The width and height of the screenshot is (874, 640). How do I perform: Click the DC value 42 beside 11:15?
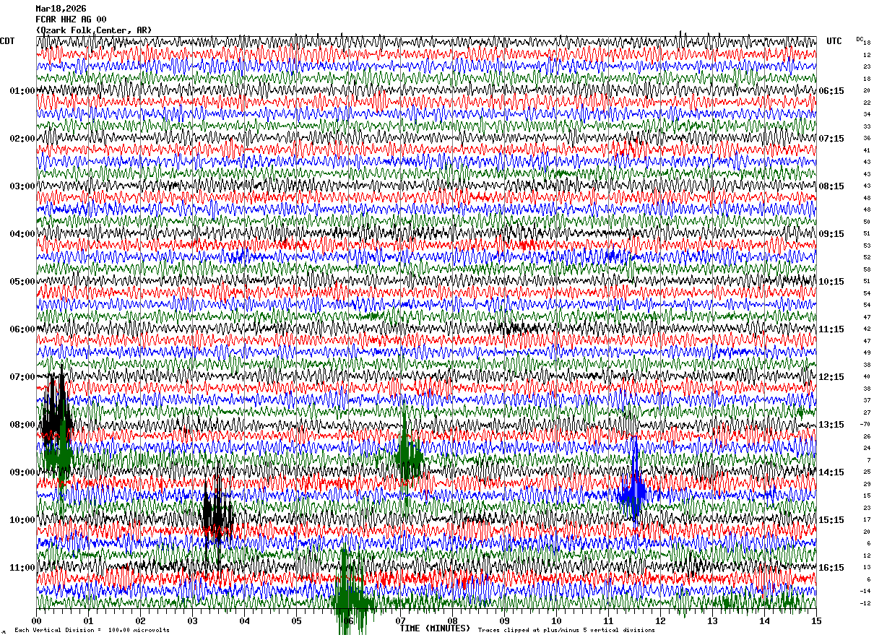point(867,329)
